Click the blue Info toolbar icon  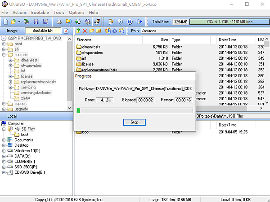pyautogui.click(x=120, y=22)
